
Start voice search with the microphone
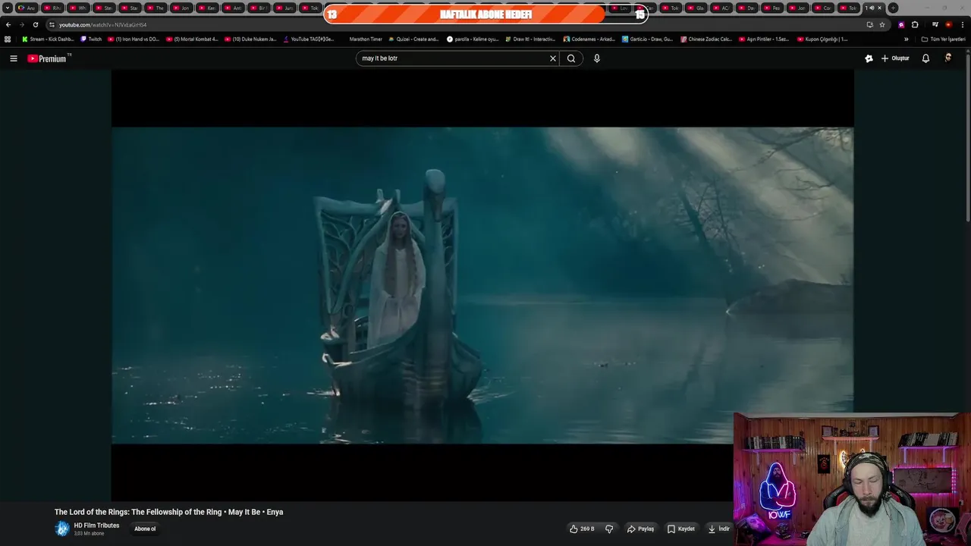597,58
